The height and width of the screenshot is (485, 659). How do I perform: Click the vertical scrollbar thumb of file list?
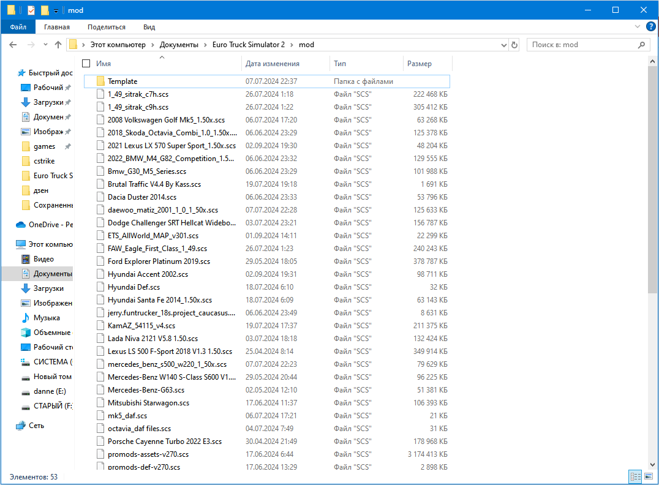click(652, 180)
